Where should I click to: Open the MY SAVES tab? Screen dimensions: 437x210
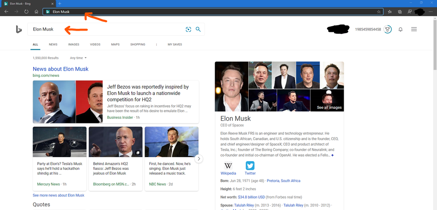[175, 45]
